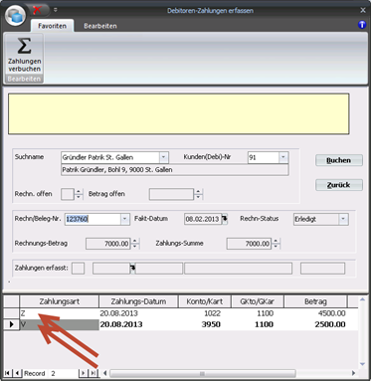Click the Buchen button
This screenshot has width=371, height=381.
pyautogui.click(x=339, y=160)
